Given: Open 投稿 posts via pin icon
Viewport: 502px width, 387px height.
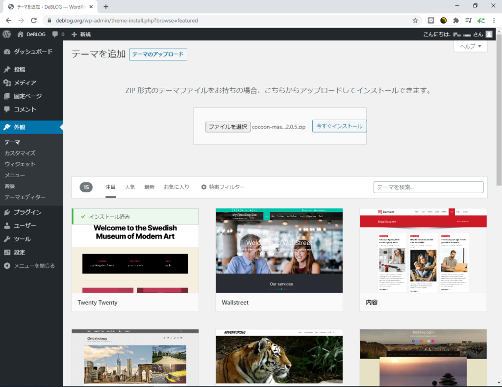Looking at the screenshot, I should click(7, 70).
